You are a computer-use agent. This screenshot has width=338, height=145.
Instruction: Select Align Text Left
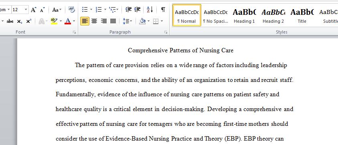point(85,21)
